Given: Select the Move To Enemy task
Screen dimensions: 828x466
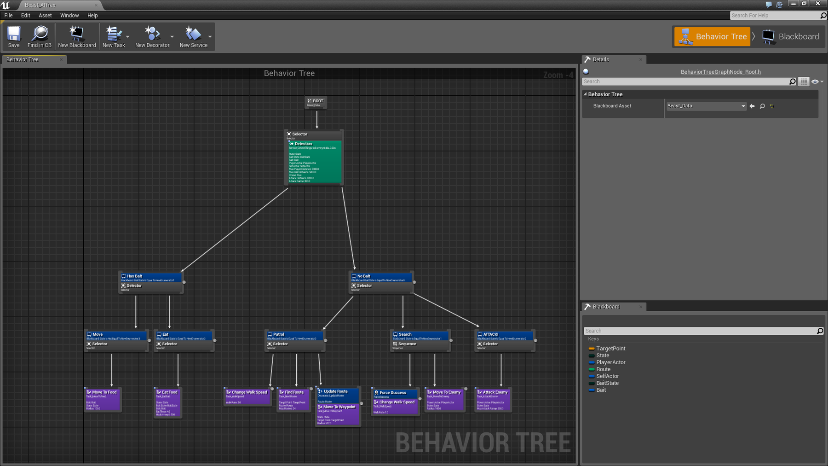Looking at the screenshot, I should (444, 399).
